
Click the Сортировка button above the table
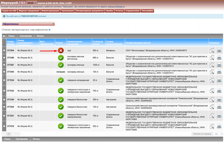coord(25,36)
